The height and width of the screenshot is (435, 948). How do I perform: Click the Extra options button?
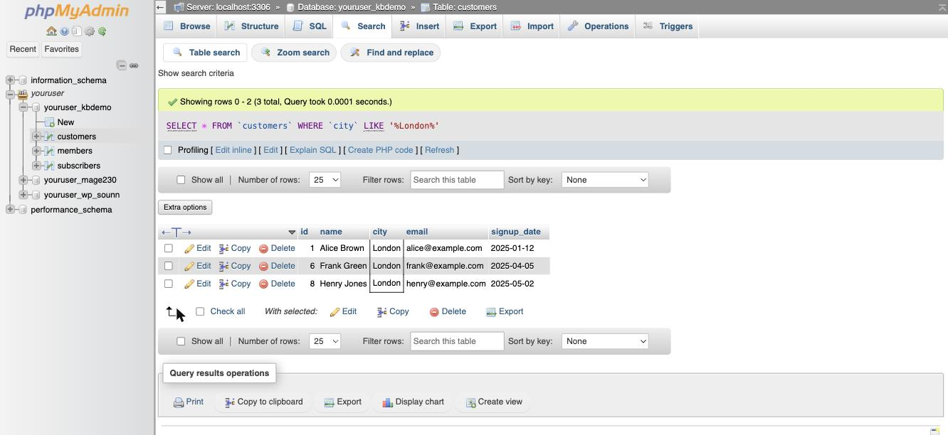[x=185, y=208]
